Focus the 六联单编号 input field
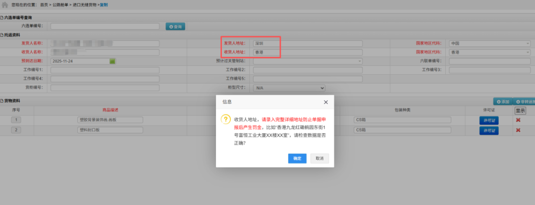This screenshot has height=205, width=535. click(x=490, y=61)
